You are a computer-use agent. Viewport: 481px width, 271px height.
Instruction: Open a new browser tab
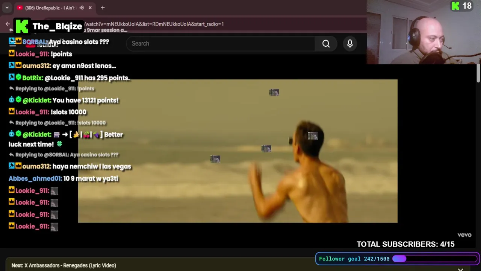click(103, 8)
